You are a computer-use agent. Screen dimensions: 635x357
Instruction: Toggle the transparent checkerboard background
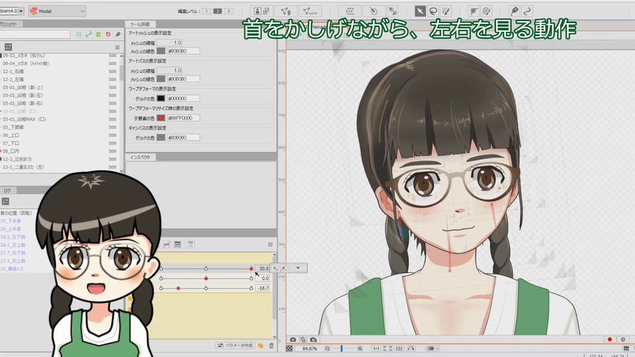tap(289, 348)
